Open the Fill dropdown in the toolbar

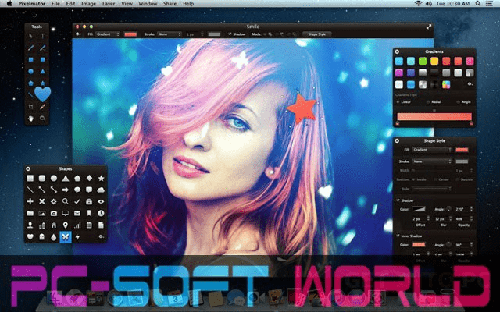click(x=108, y=34)
